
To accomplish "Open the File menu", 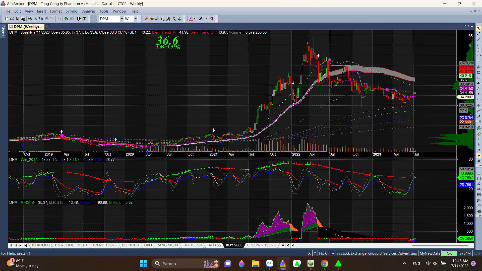I will (7, 11).
